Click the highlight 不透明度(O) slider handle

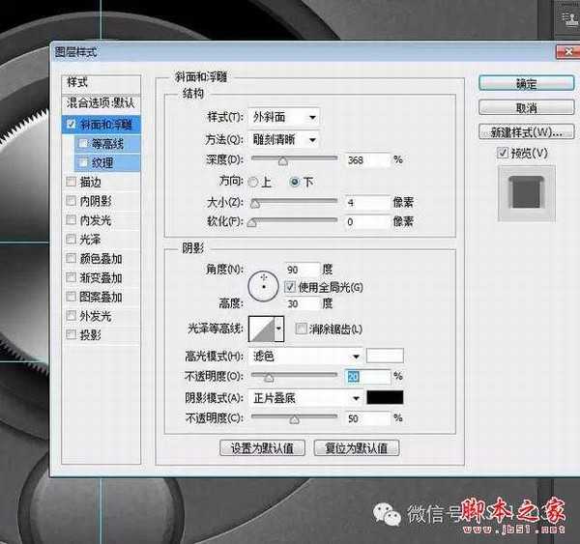click(x=269, y=378)
